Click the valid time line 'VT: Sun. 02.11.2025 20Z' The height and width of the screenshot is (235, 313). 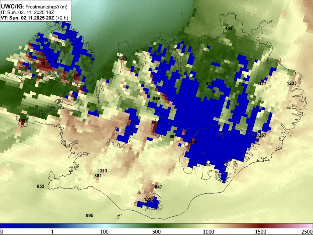point(28,18)
